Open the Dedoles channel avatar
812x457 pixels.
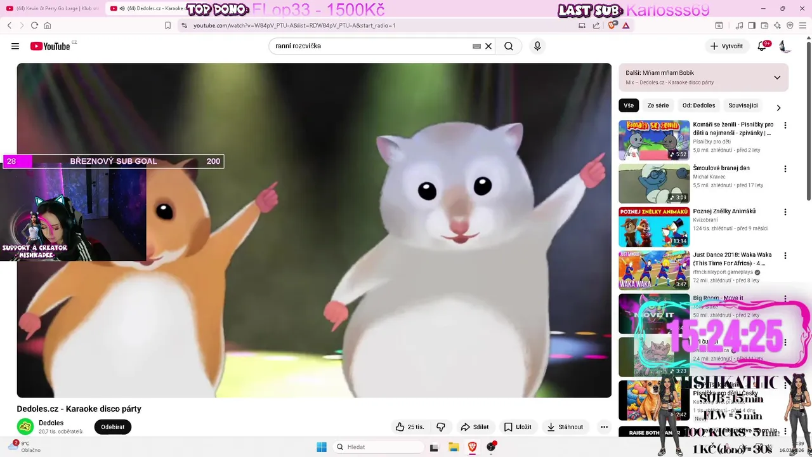(x=25, y=427)
